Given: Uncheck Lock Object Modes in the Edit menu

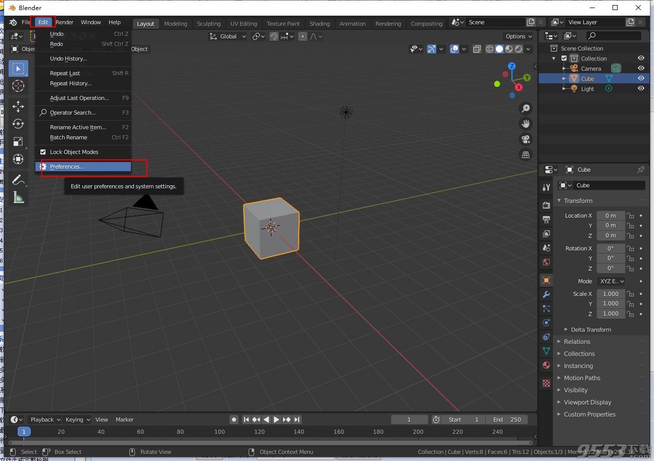Looking at the screenshot, I should [43, 152].
